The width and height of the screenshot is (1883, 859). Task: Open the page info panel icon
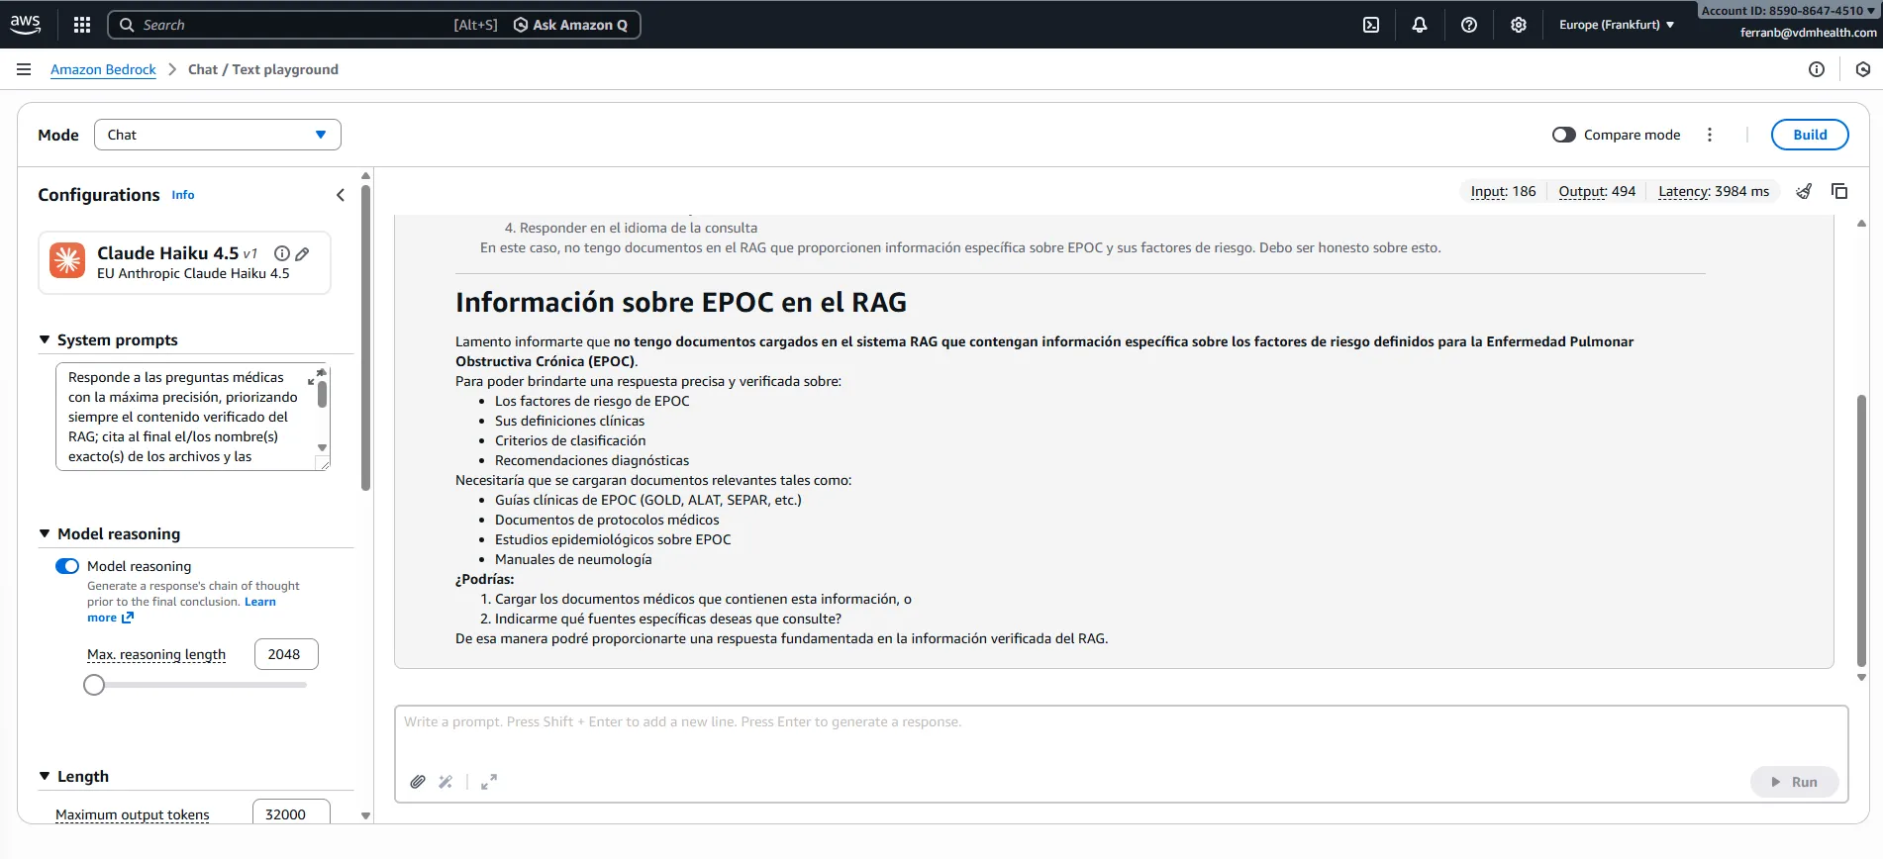1817,69
